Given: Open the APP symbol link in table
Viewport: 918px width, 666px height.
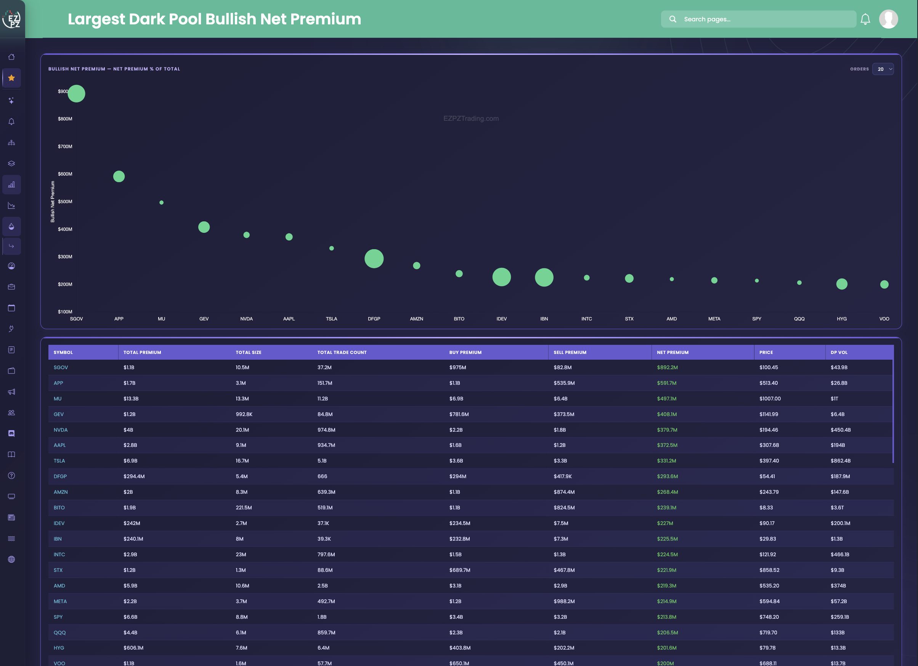Looking at the screenshot, I should point(58,383).
